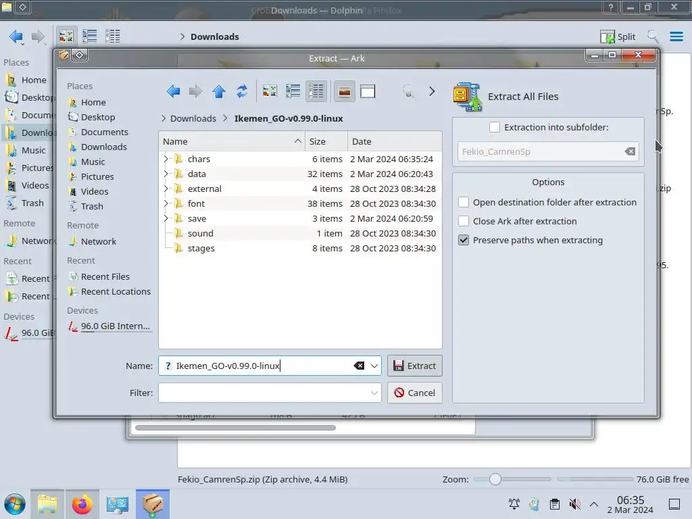Toggle preview pane icon in Extract dialog
This screenshot has height=519, width=692.
(x=368, y=91)
